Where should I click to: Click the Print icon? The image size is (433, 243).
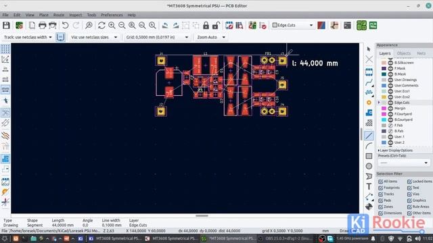pyautogui.click(x=42, y=26)
